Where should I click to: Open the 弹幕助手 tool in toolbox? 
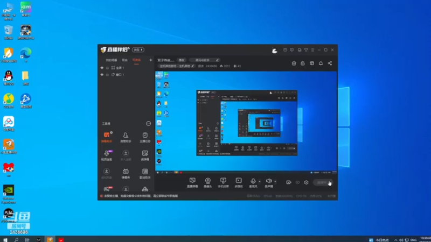(x=107, y=137)
